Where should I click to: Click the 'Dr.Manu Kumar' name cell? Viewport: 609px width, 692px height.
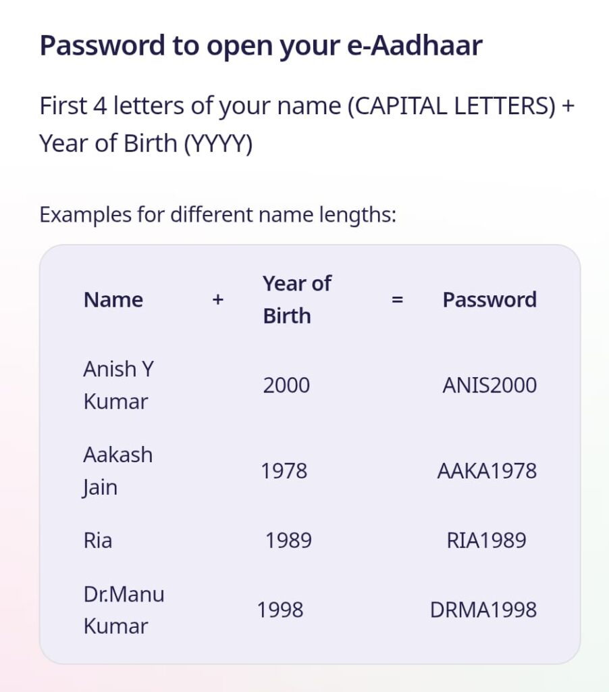(124, 610)
